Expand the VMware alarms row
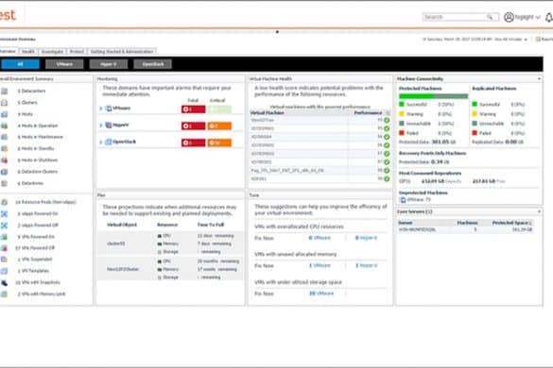This screenshot has width=553, height=368. click(101, 109)
